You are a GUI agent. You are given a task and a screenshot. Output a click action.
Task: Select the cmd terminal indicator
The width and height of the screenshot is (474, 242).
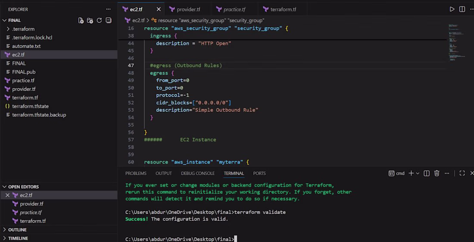coord(396,173)
